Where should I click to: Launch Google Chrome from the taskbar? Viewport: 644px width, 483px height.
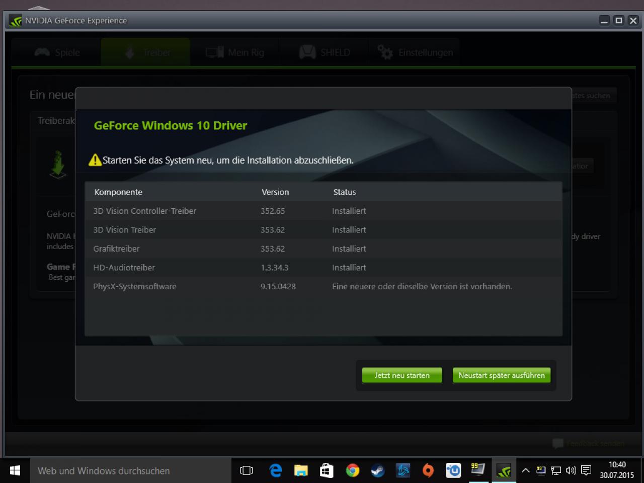click(352, 471)
